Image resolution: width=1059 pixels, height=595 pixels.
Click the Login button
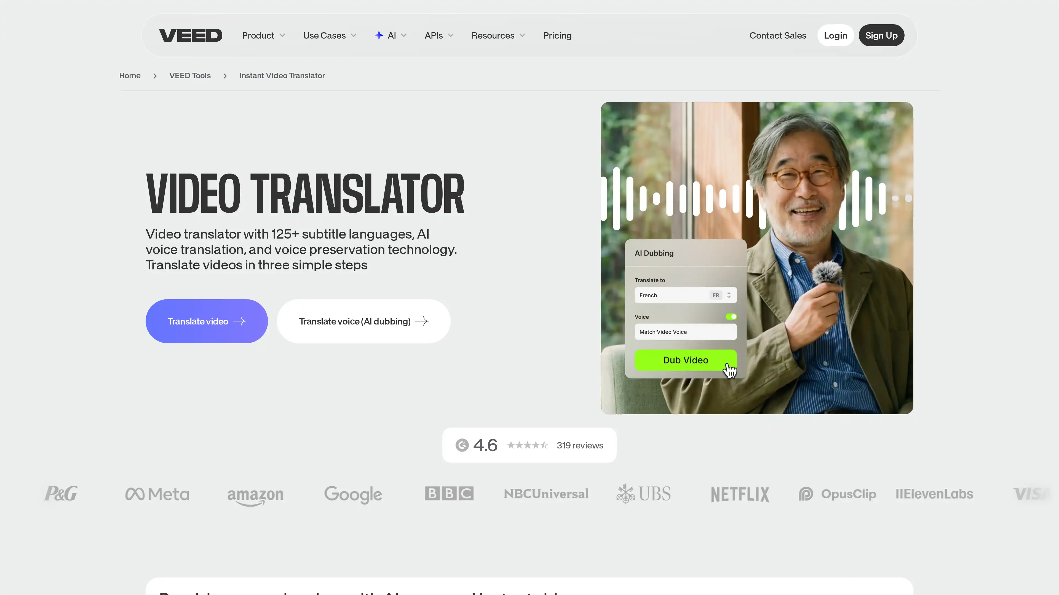[835, 35]
